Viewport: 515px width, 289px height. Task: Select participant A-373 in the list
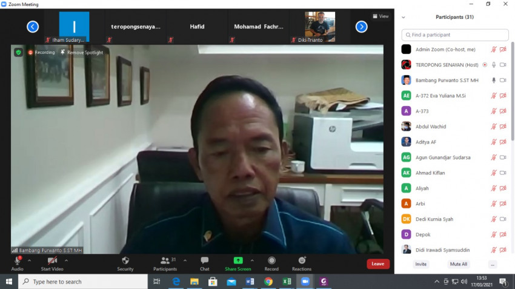point(455,111)
